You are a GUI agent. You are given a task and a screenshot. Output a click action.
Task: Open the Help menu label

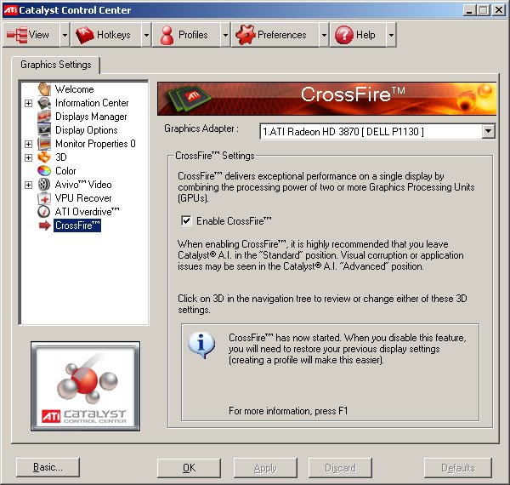coord(365,35)
